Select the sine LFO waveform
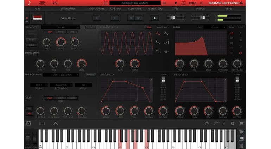271x149 pixels. coord(158,34)
